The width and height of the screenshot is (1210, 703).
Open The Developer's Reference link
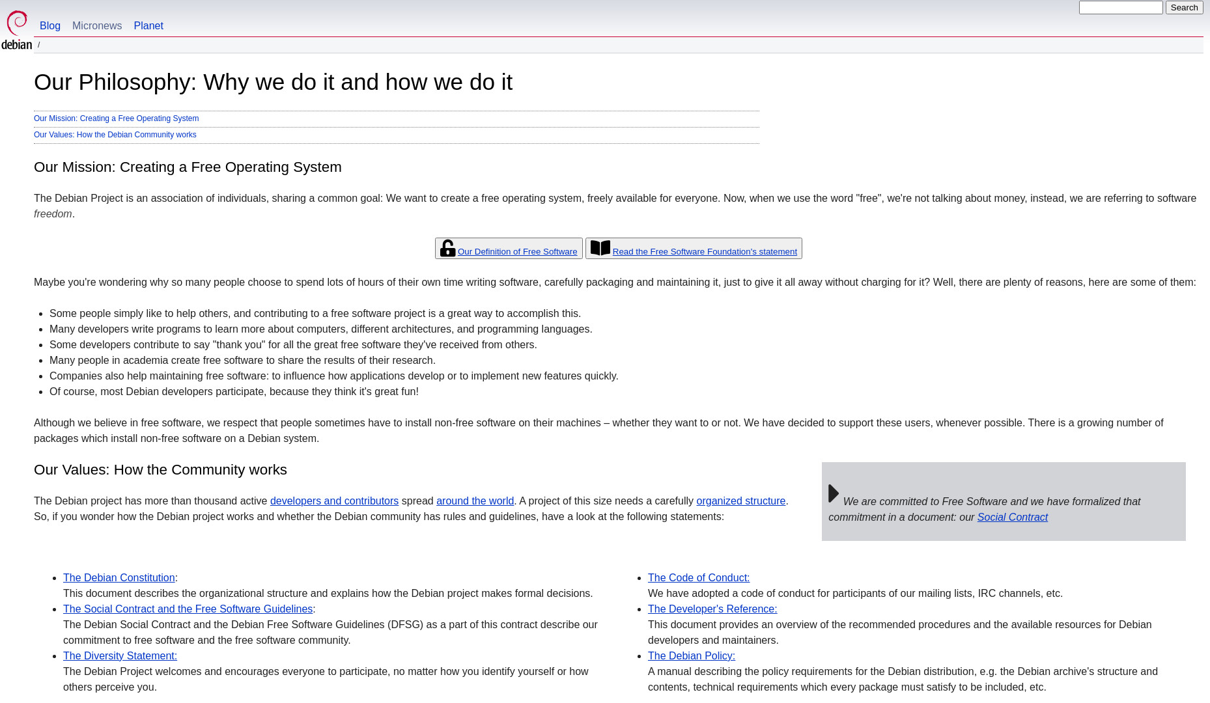(x=712, y=609)
